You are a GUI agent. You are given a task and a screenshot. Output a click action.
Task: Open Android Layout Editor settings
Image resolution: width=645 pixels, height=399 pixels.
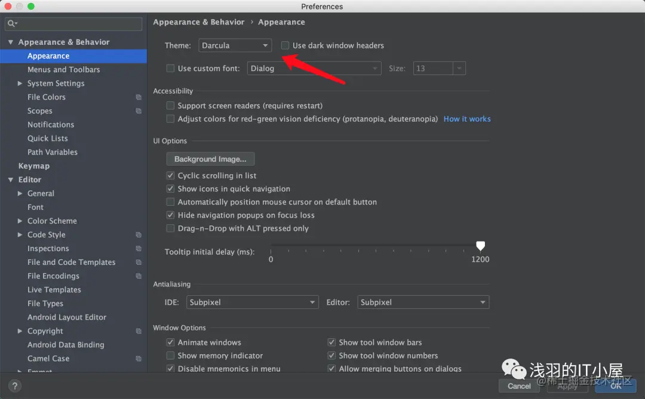click(x=67, y=317)
